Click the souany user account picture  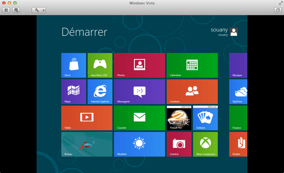pyautogui.click(x=234, y=32)
